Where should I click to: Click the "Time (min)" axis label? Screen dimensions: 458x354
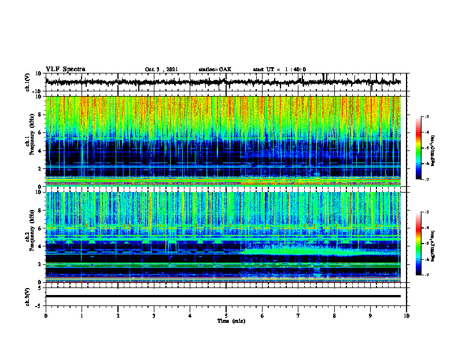coord(231,321)
